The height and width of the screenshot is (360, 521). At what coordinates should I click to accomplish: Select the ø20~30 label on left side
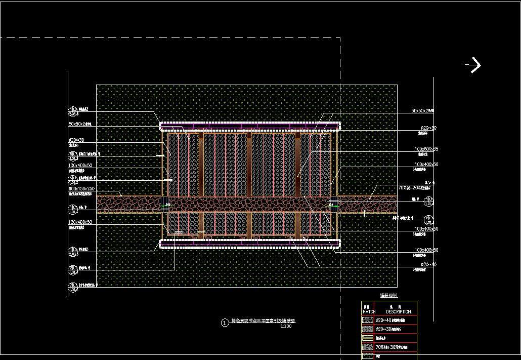pyautogui.click(x=76, y=140)
